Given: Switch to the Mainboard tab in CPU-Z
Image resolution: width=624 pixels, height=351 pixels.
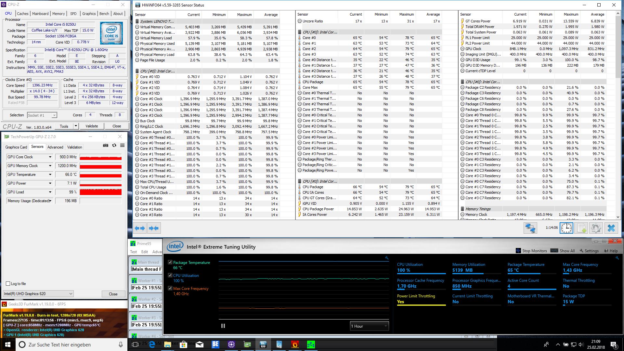Looking at the screenshot, I should [40, 14].
